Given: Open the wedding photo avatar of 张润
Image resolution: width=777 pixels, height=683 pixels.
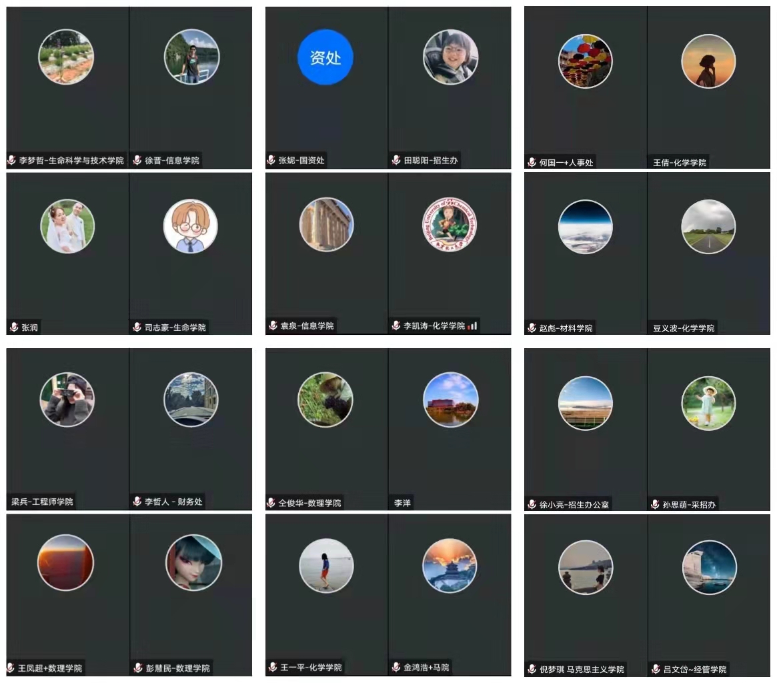Looking at the screenshot, I should click(67, 227).
